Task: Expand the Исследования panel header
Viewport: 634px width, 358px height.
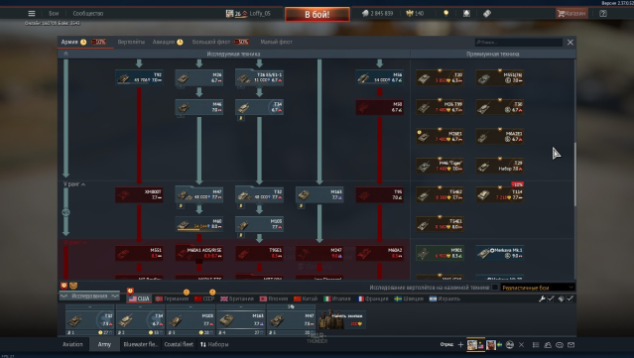Action: [x=89, y=297]
